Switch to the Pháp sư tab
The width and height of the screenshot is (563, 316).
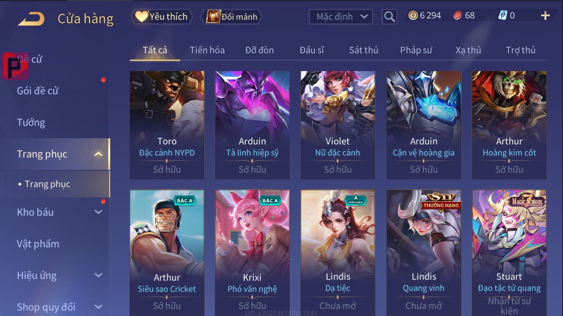coord(416,50)
